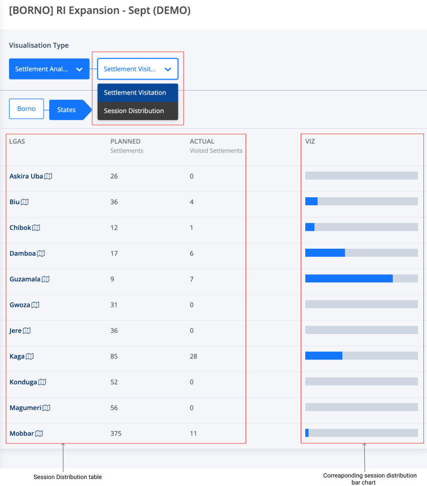Click the actual value 11 for Mobbar
Screen dimensions: 427x486
point(193,433)
